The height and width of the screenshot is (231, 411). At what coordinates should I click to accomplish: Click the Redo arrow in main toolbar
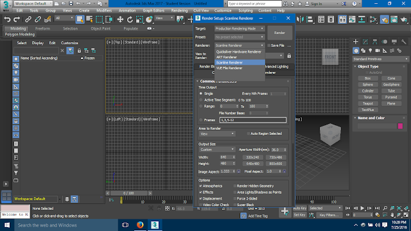pos(17,19)
